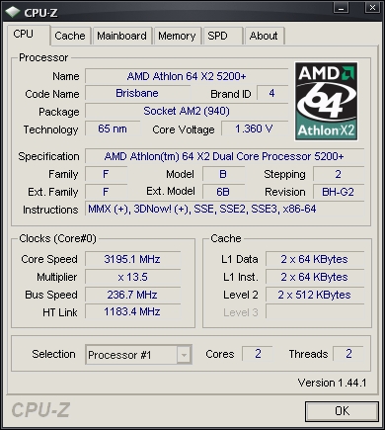Select the CPU tab
Viewport: 385px width, 430px height.
[x=29, y=35]
